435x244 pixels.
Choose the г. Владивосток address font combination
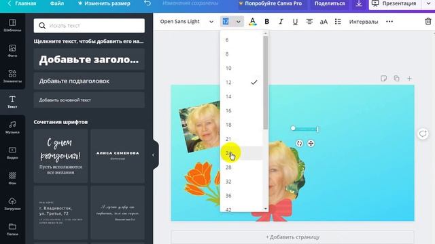pyautogui.click(x=60, y=212)
